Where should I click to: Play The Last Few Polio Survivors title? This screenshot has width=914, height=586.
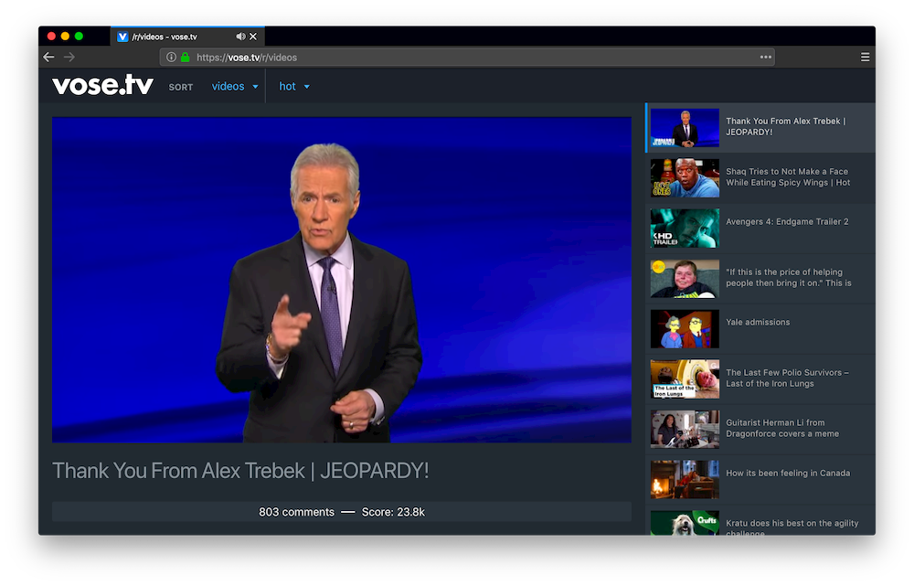pyautogui.click(x=788, y=378)
